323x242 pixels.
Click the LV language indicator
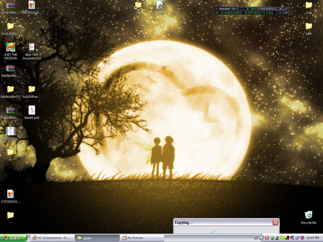coord(256,238)
